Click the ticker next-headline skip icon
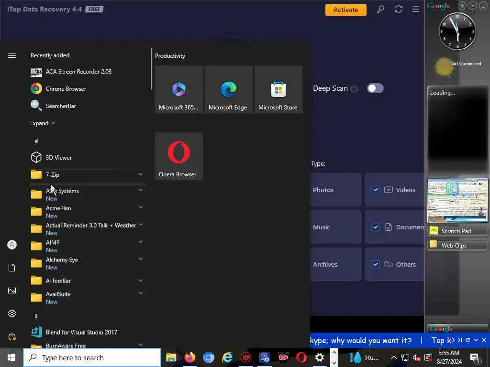Screen dimensions: 490x367 coord(460,340)
